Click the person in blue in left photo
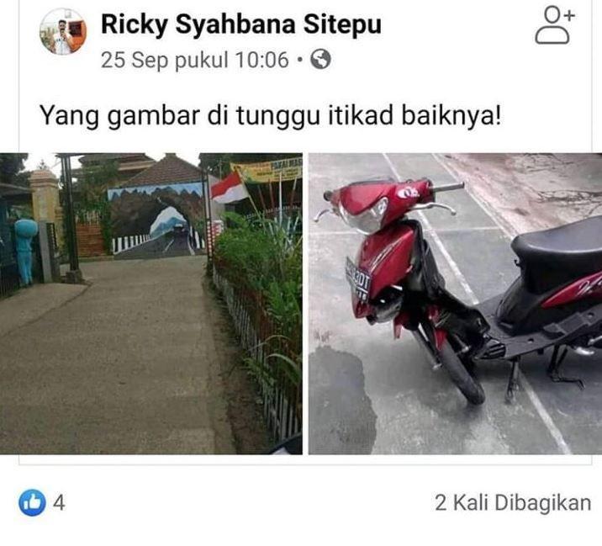The width and height of the screenshot is (602, 546). pos(25,252)
